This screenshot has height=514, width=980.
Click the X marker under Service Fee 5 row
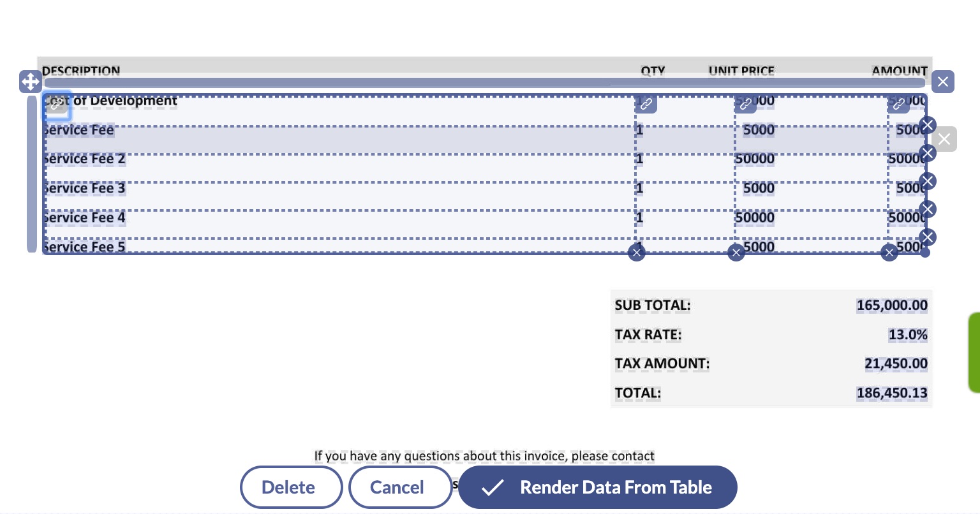click(x=928, y=237)
